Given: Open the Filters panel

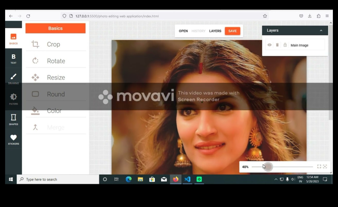Looking at the screenshot, I should (x=13, y=99).
